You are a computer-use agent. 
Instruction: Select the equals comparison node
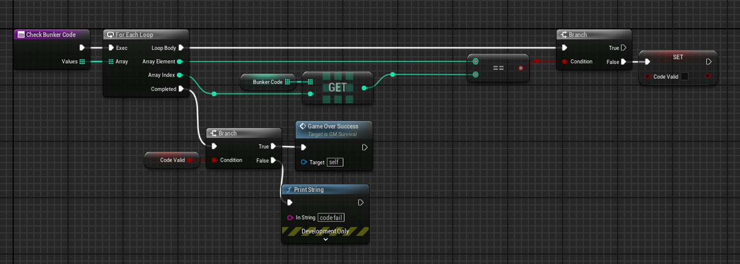click(x=498, y=68)
